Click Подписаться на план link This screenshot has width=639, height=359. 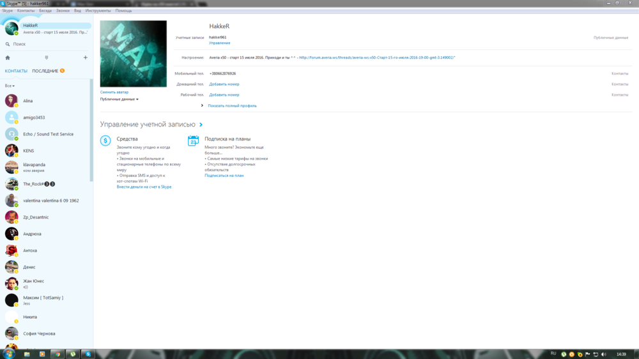(224, 175)
